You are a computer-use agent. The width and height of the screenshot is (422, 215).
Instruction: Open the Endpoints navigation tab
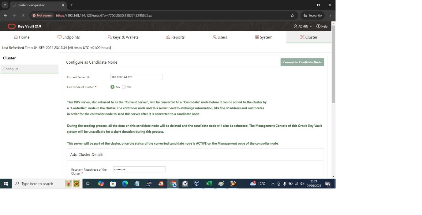pyautogui.click(x=69, y=37)
